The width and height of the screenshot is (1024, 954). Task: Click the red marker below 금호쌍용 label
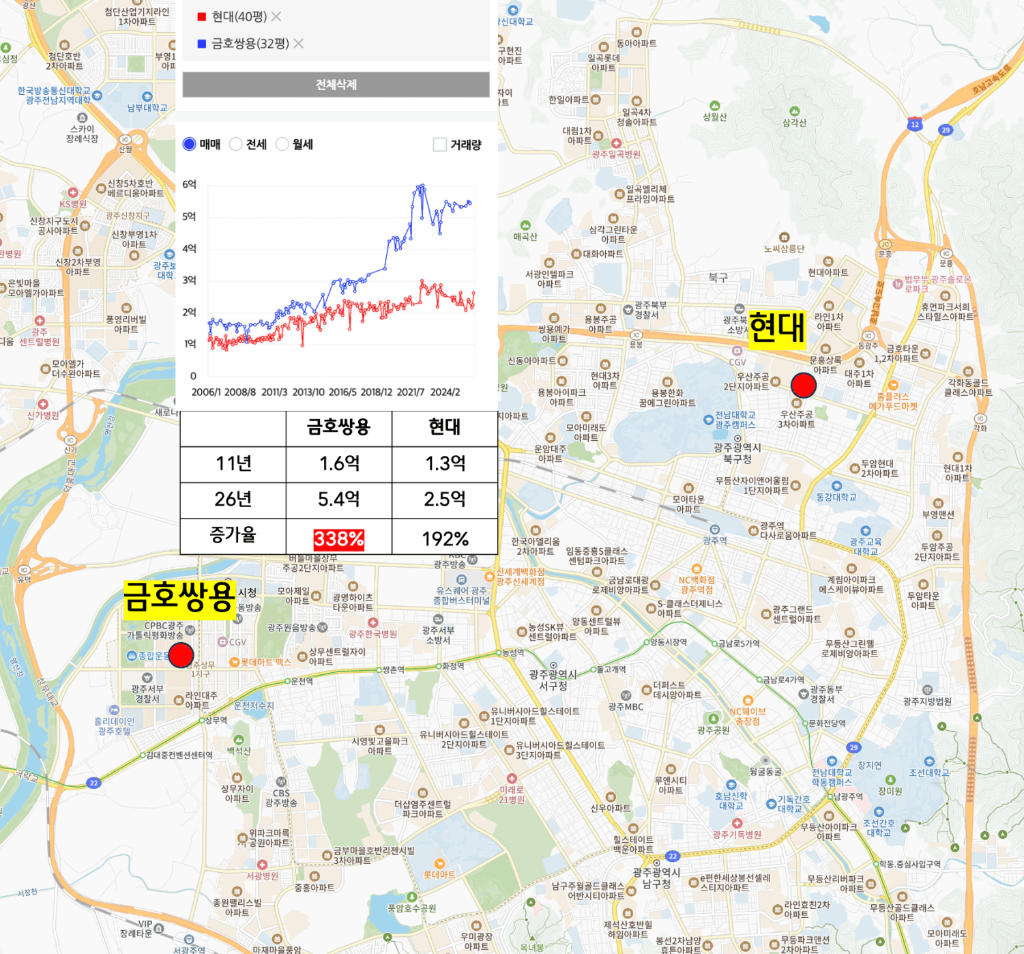point(181,655)
